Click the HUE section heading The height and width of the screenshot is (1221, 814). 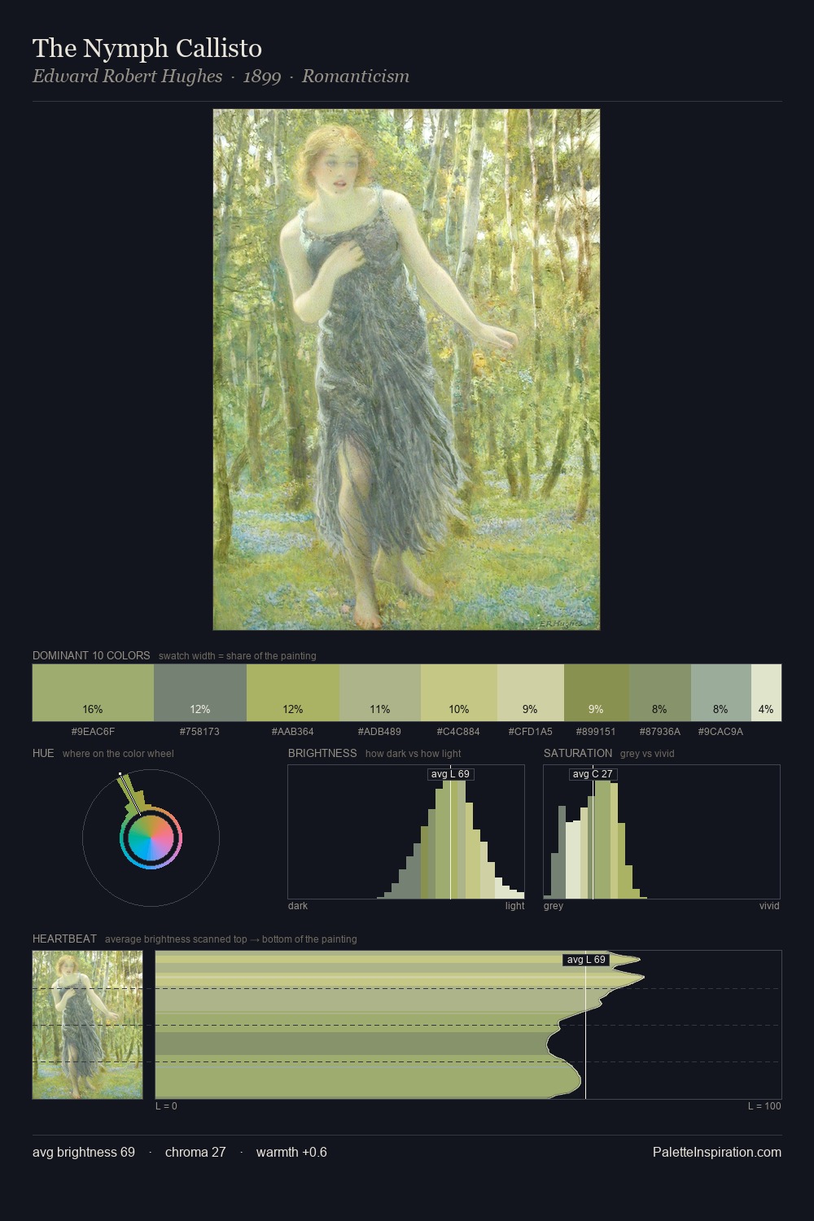43,753
